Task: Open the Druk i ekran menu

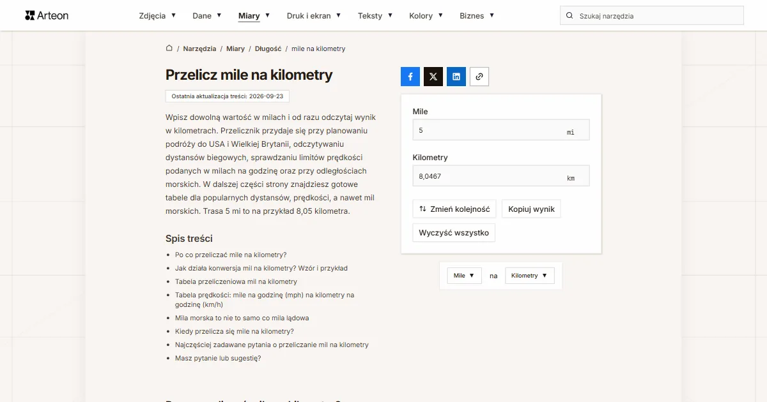Action: click(314, 16)
